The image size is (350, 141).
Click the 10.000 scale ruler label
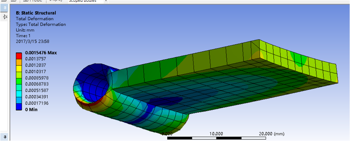coord(216,134)
